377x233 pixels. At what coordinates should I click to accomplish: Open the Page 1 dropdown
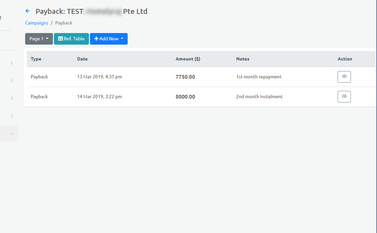(x=39, y=39)
